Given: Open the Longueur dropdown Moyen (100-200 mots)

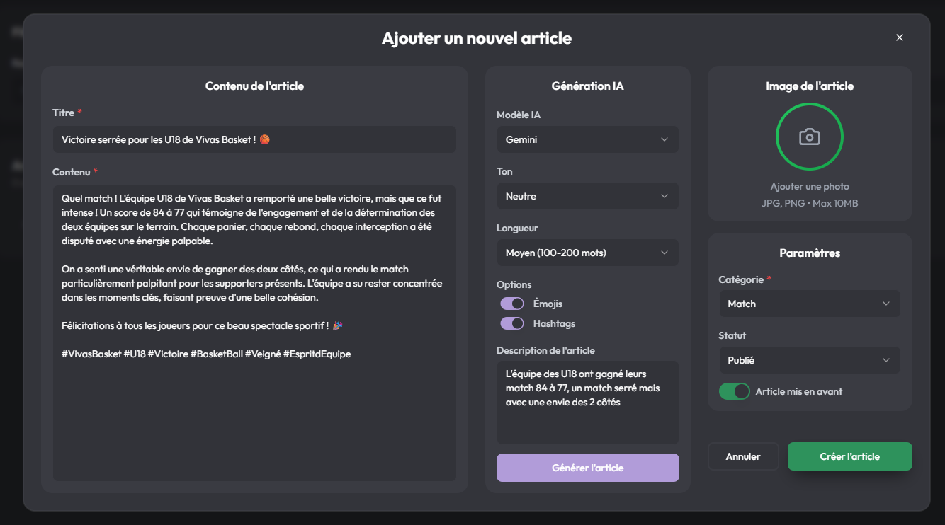Looking at the screenshot, I should coord(588,253).
